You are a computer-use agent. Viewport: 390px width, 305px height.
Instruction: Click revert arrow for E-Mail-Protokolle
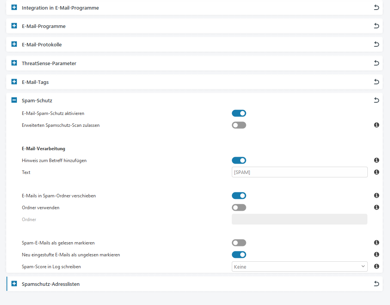pos(376,44)
